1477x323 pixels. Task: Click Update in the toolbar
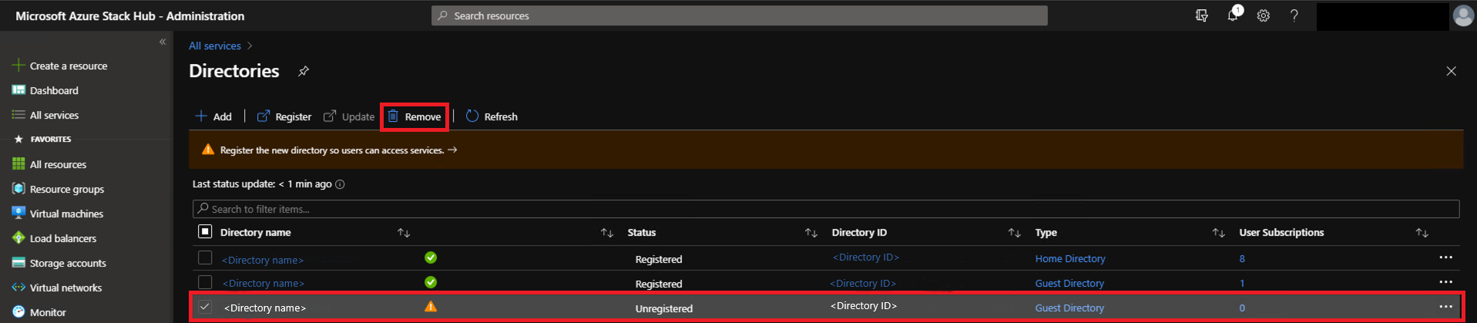click(x=349, y=116)
